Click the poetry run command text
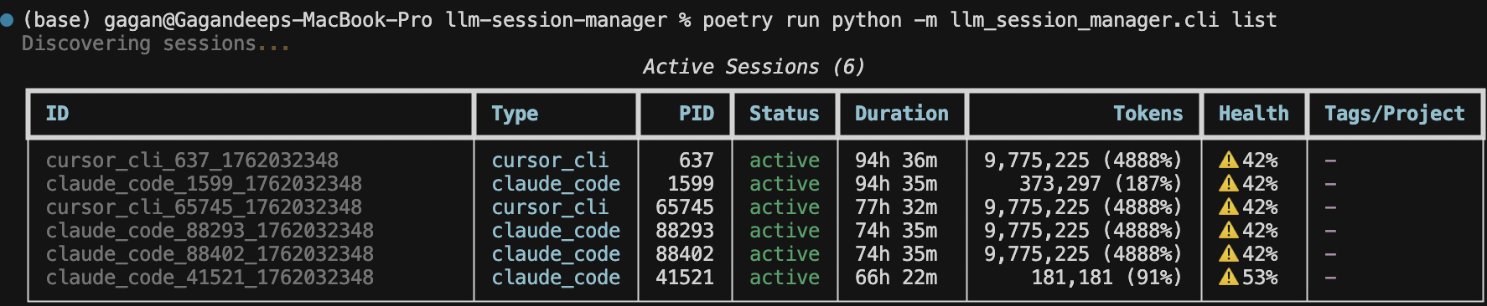1487x306 pixels. pyautogui.click(x=989, y=20)
